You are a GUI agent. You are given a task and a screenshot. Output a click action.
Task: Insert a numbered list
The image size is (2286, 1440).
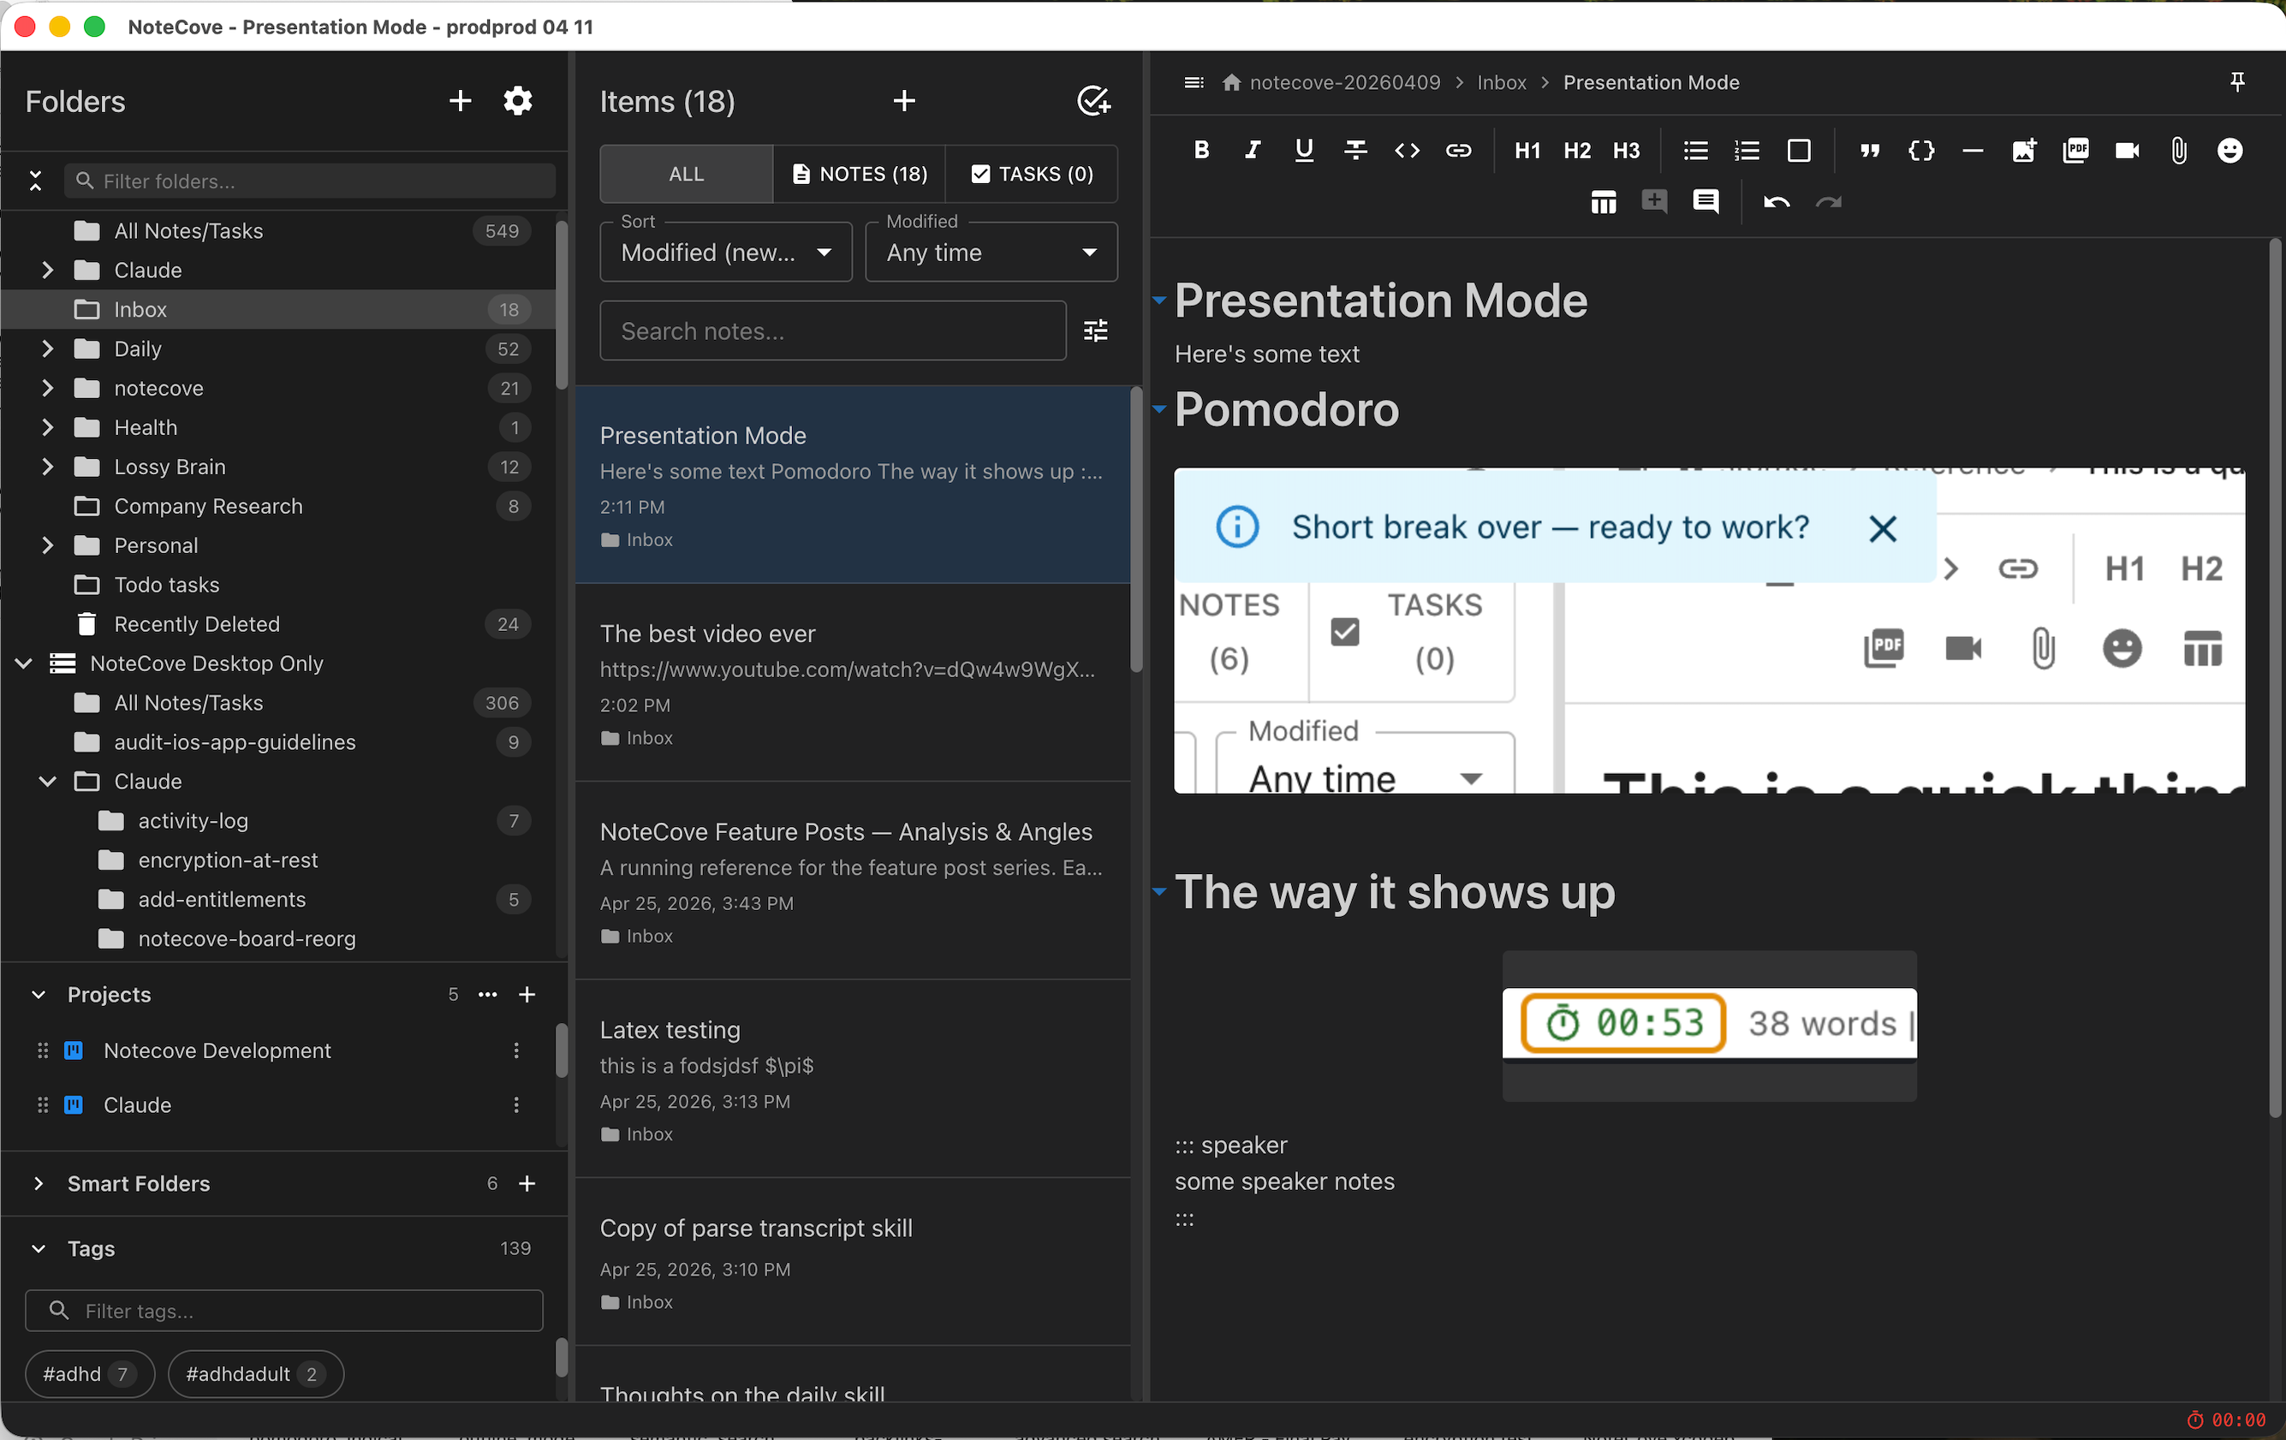(x=1747, y=150)
